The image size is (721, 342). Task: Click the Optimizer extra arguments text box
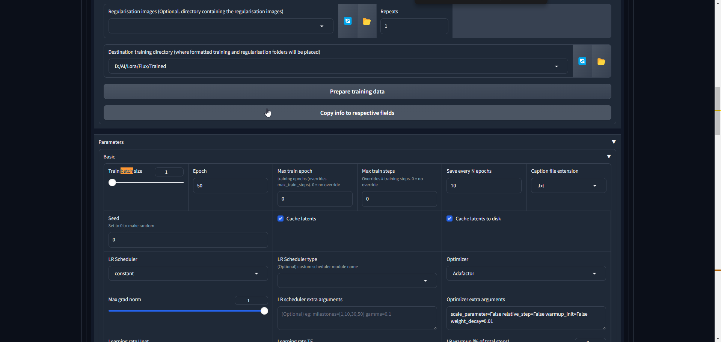[526, 318]
